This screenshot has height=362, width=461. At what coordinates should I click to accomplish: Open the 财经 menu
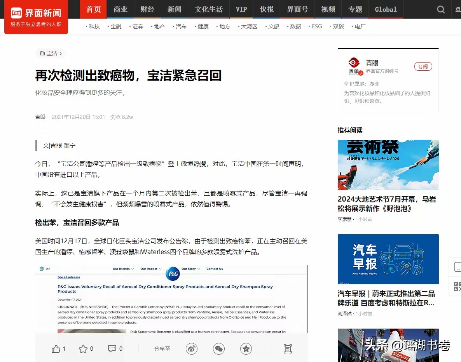147,9
